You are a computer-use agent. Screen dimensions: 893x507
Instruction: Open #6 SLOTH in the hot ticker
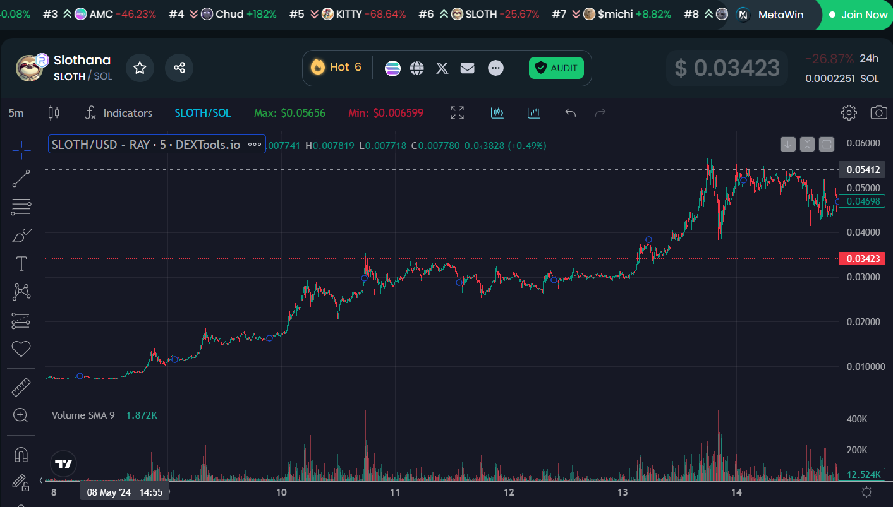(x=480, y=14)
